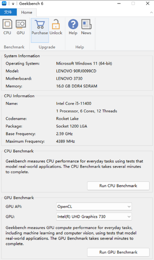154x260 pixels.
Task: Click the LENOVO 3730 motherboard value
Action: point(69,79)
